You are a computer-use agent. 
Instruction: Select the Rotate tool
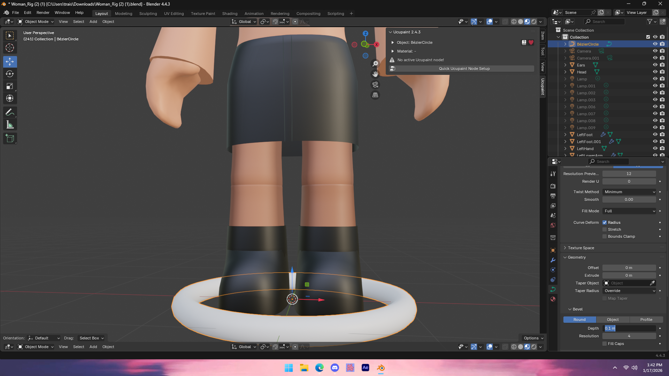10,74
